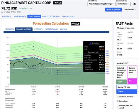This screenshot has height=110, width=139.
Task: Select the Forecasting tab
Action: (x=34, y=16)
